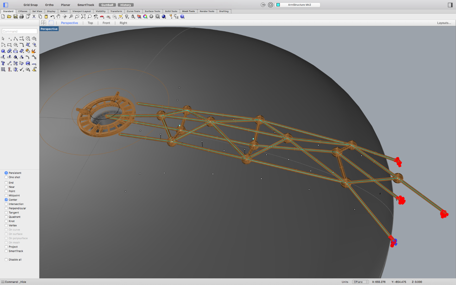This screenshot has width=456, height=285.
Task: Open Help with the question mark icon
Action: (182, 16)
